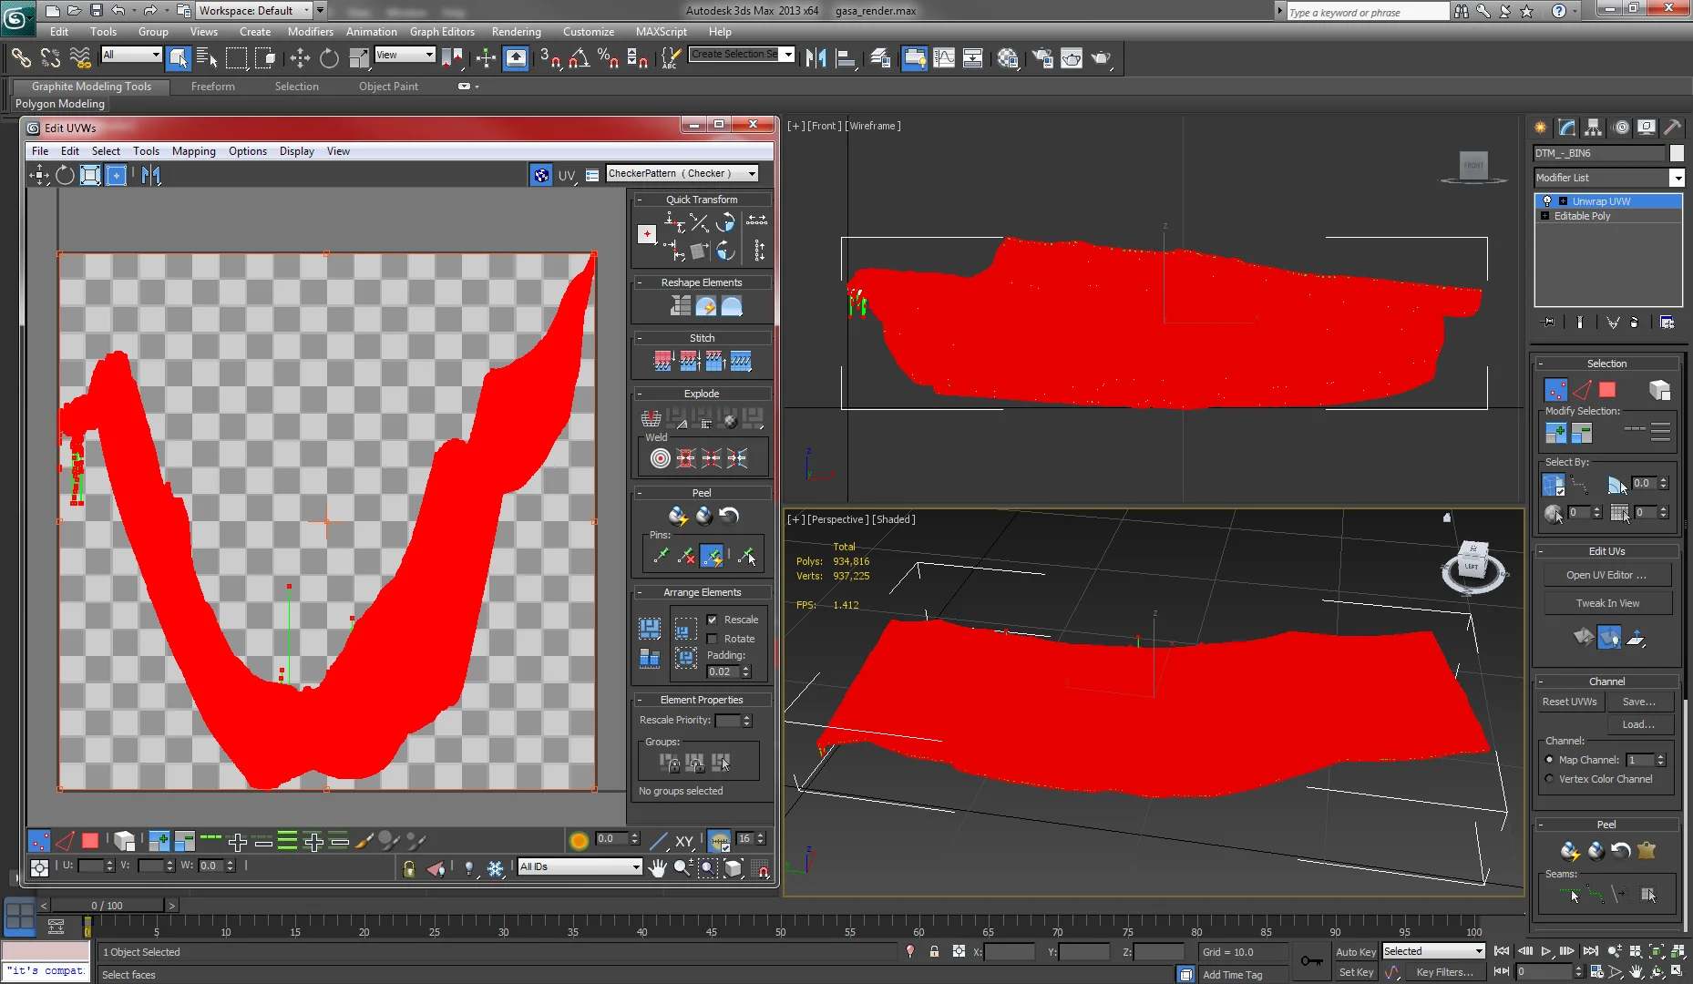Select the Vertex Color Channel radio button

(1549, 779)
